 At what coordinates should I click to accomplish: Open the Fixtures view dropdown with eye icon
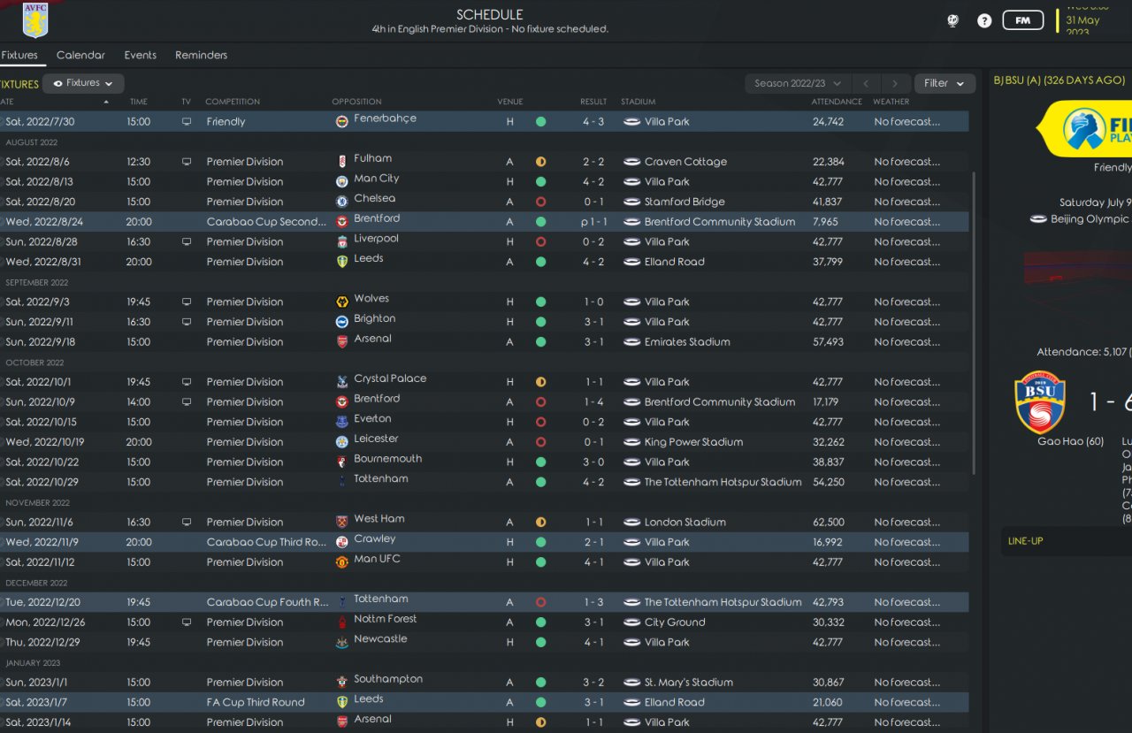point(83,83)
